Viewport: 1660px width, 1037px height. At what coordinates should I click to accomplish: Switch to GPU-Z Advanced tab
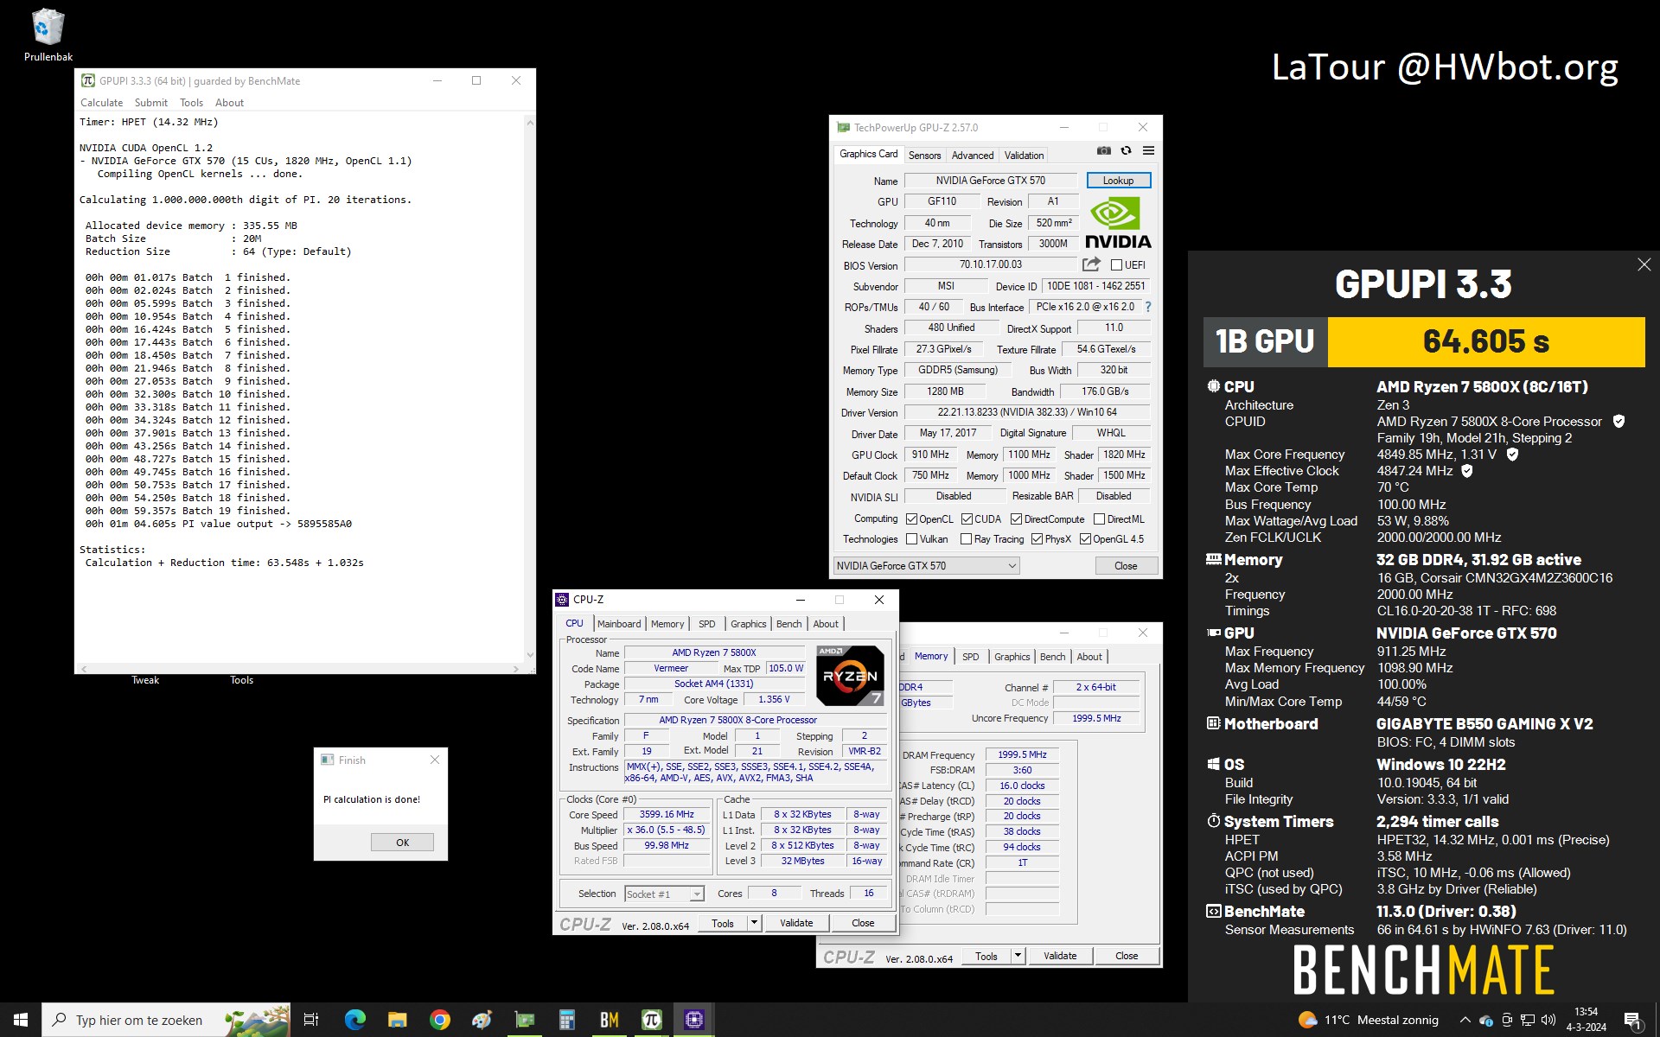pyautogui.click(x=972, y=156)
